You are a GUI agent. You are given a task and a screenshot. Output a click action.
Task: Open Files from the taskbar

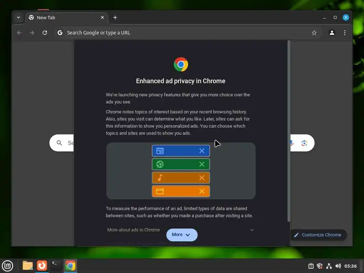tap(28, 266)
